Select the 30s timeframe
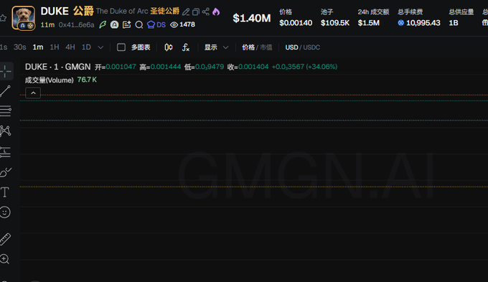The image size is (488, 282). coord(19,47)
